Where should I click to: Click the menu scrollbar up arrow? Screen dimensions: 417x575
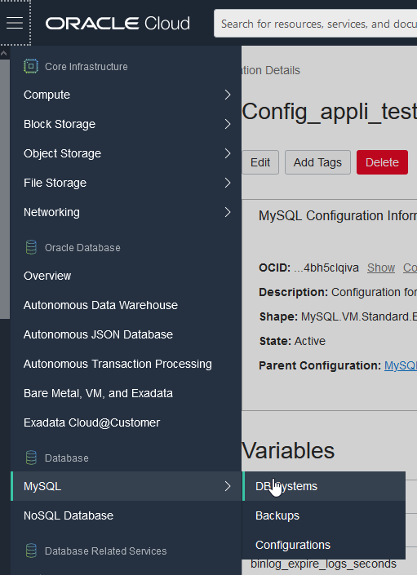click(x=3, y=54)
